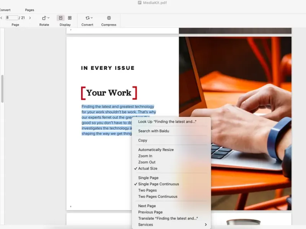Click the laptop photo on the page
The image size is (306, 229).
coord(235,123)
